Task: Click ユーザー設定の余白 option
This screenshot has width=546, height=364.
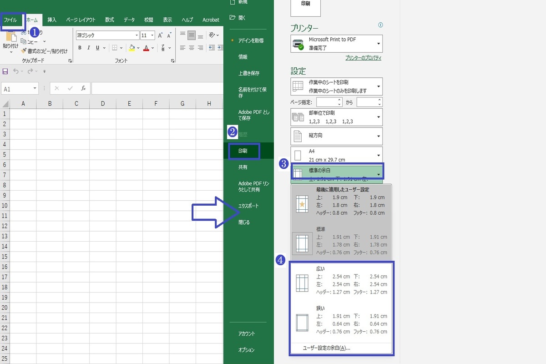Action: click(x=326, y=348)
